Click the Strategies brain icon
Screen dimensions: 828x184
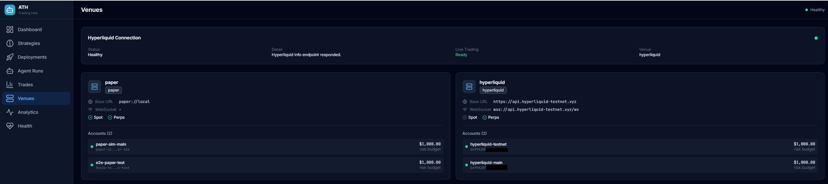(x=10, y=43)
